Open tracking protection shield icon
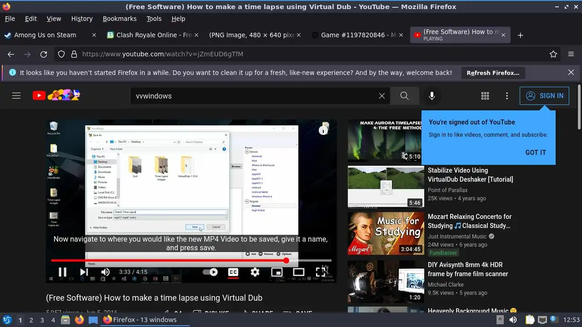 (x=61, y=54)
